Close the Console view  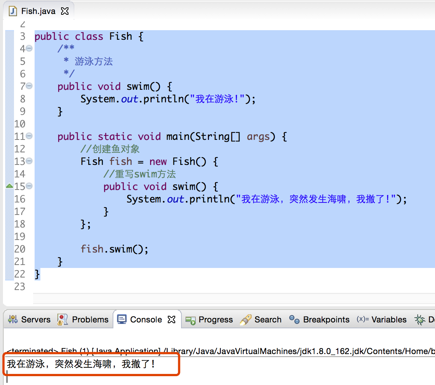(171, 319)
